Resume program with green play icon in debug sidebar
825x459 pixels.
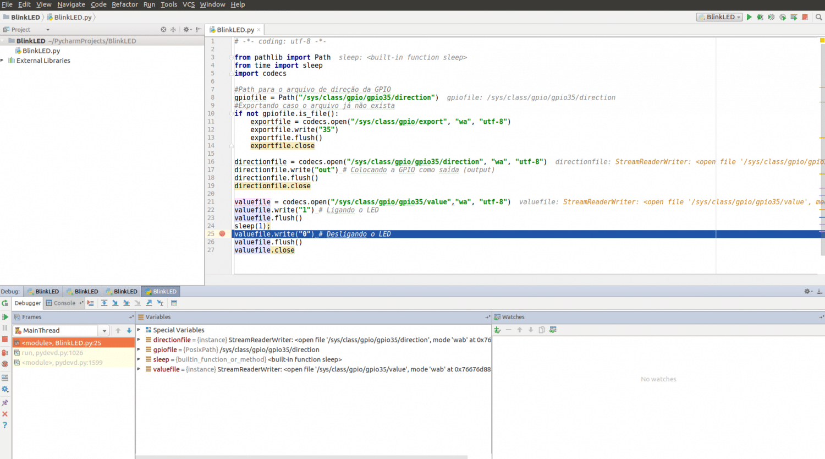pos(5,317)
